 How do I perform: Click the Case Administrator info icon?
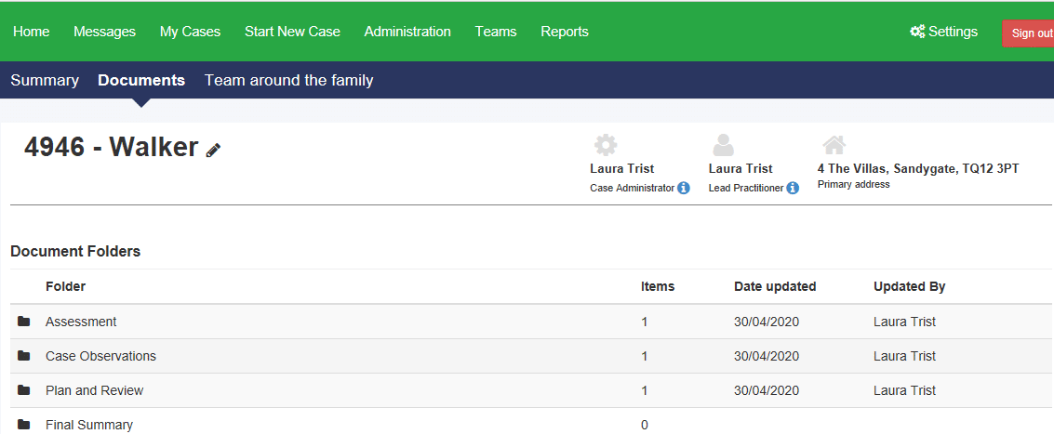[x=684, y=188]
